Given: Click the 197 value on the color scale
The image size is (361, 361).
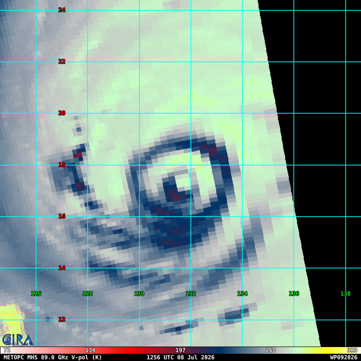Looking at the screenshot, I should pos(180,350).
